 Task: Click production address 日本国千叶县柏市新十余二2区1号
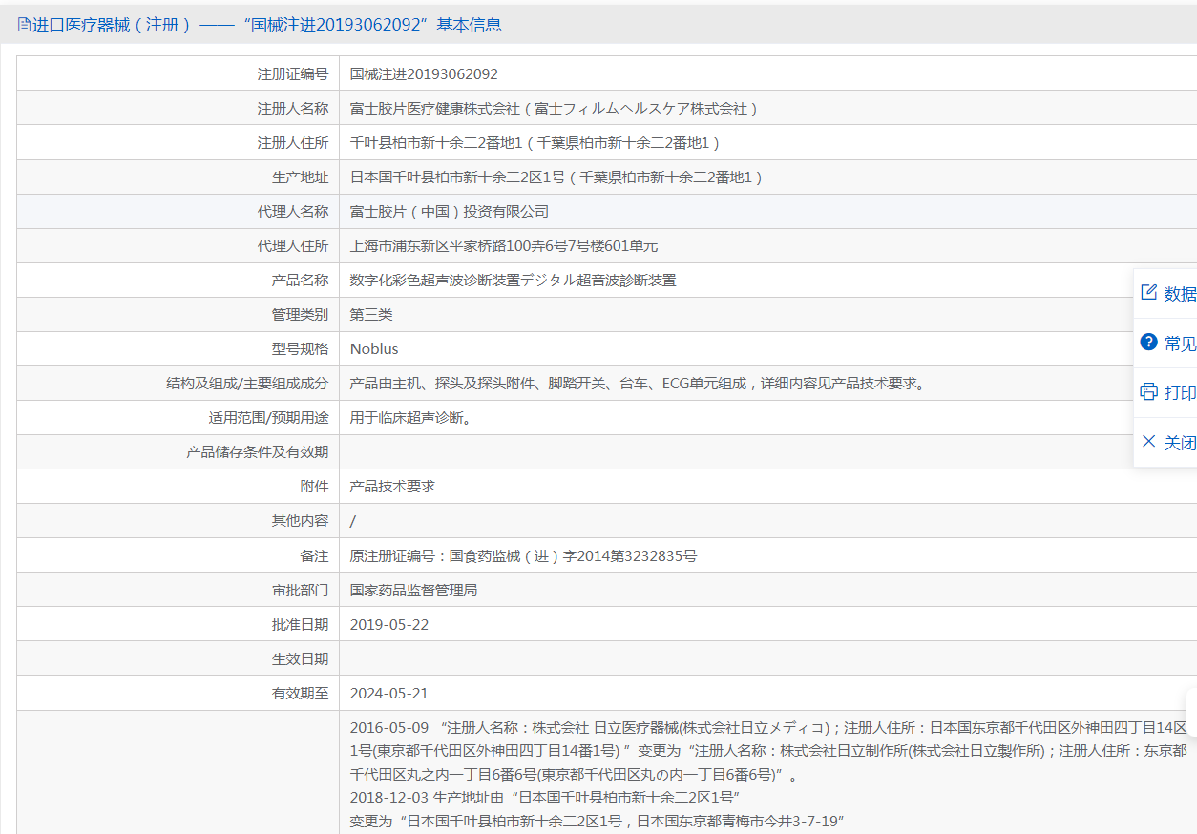(x=458, y=177)
